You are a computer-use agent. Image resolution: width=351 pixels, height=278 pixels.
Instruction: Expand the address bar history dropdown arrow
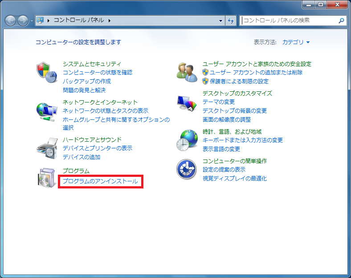click(221, 20)
